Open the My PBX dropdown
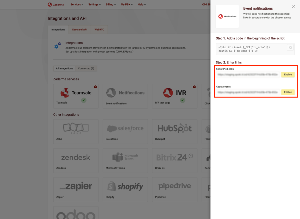This screenshot has width=300, height=219. click(x=127, y=4)
